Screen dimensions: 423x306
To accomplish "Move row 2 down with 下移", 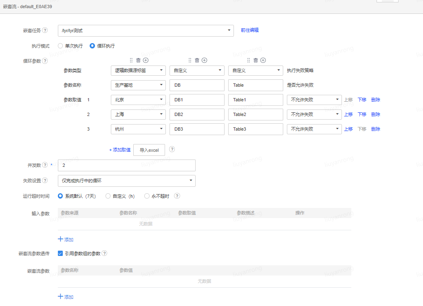I will [362, 114].
